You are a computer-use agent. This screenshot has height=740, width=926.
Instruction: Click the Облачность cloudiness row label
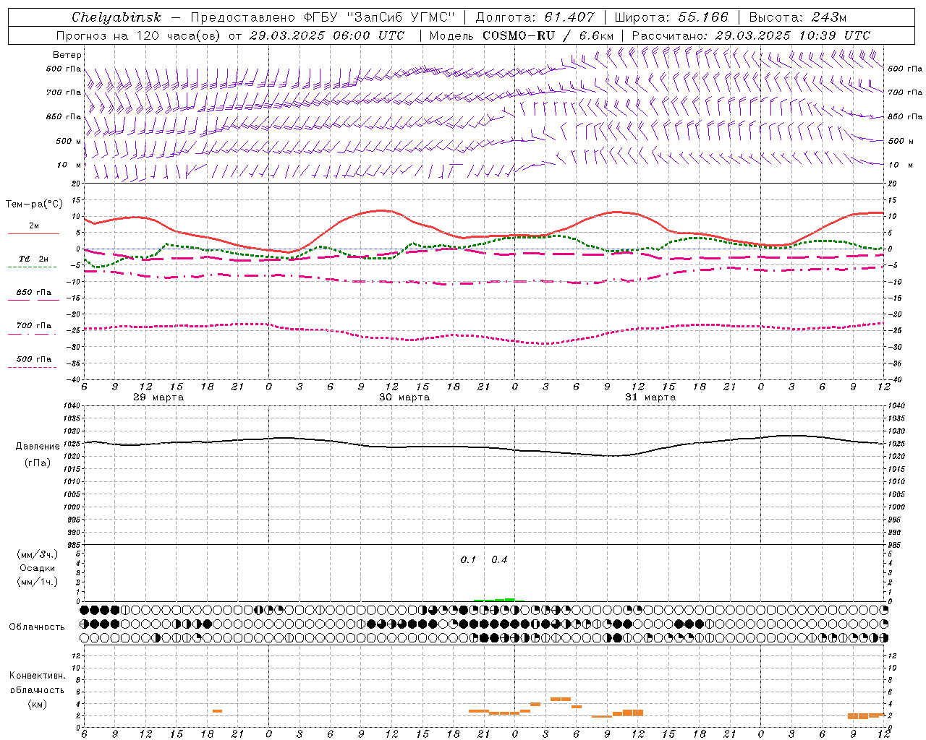[x=37, y=627]
